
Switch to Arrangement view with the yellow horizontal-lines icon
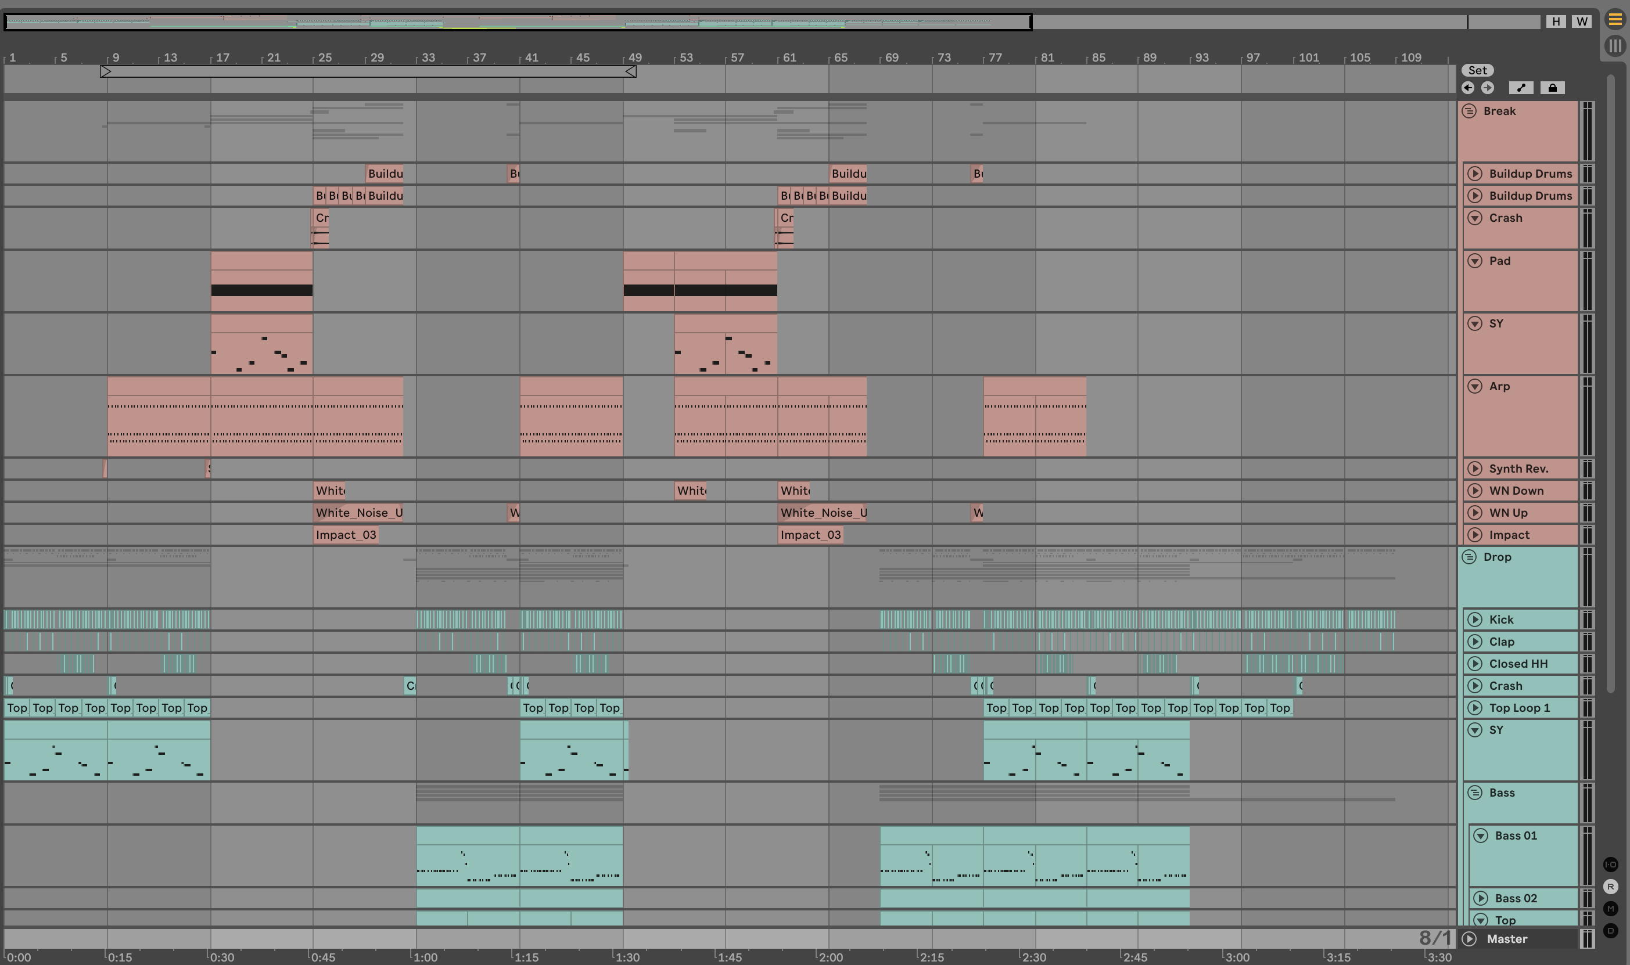(1614, 20)
